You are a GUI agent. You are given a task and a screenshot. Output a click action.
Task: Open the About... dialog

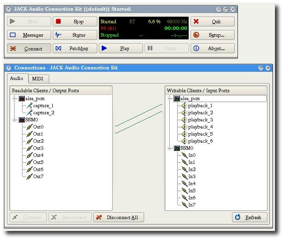(x=213, y=48)
